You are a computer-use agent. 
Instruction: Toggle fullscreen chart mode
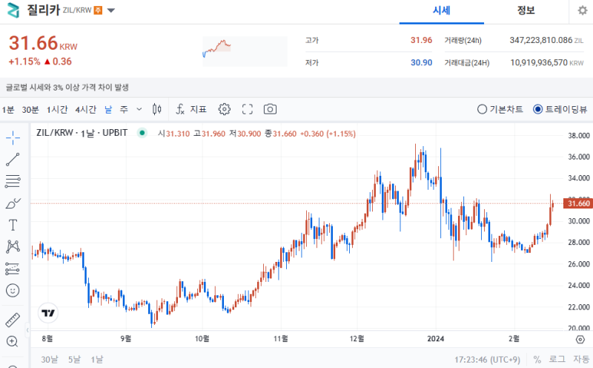pos(248,109)
